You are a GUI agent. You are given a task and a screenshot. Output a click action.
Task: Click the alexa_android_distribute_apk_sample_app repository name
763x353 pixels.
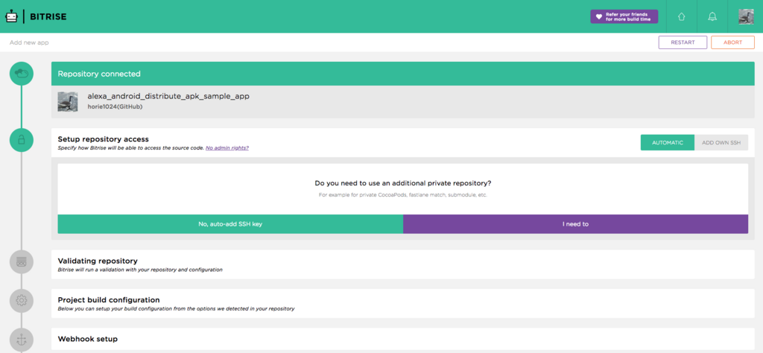(168, 96)
